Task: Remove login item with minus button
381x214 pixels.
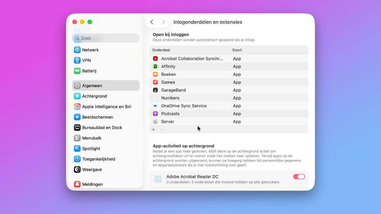Action: click(x=162, y=129)
